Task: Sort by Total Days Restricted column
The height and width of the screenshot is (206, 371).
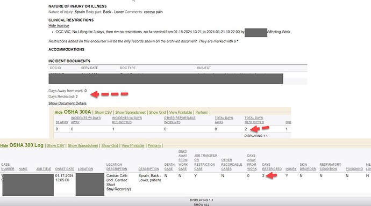Action: (x=254, y=120)
